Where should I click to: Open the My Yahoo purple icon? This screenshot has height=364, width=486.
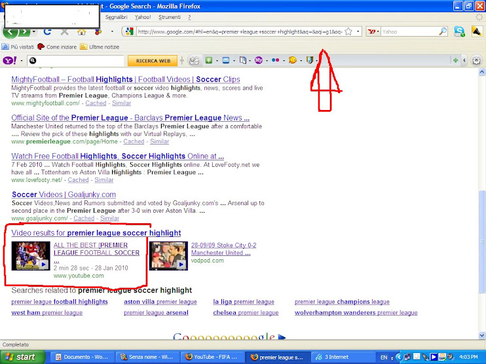259,60
